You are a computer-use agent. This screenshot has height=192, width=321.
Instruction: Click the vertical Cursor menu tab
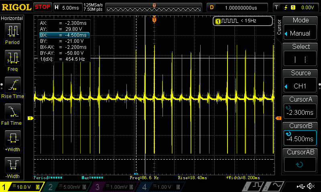279,27
